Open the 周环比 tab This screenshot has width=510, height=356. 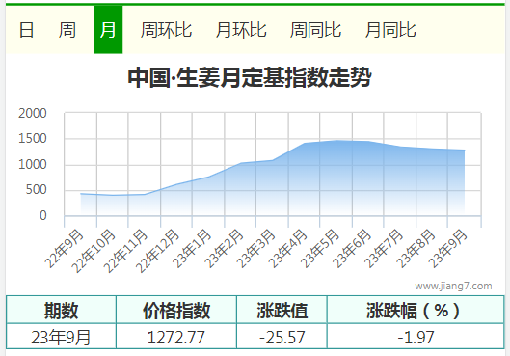point(166,30)
